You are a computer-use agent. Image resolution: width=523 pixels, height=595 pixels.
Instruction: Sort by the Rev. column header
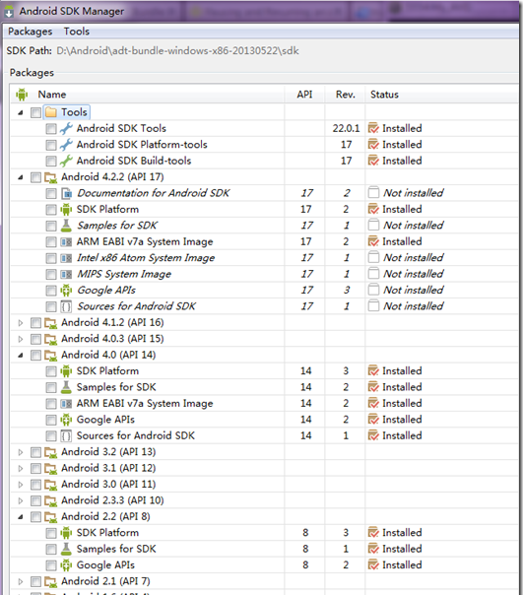pyautogui.click(x=346, y=95)
